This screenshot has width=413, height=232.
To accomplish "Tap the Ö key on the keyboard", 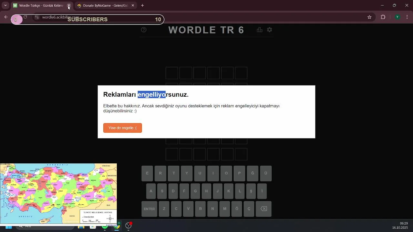I will (237, 209).
